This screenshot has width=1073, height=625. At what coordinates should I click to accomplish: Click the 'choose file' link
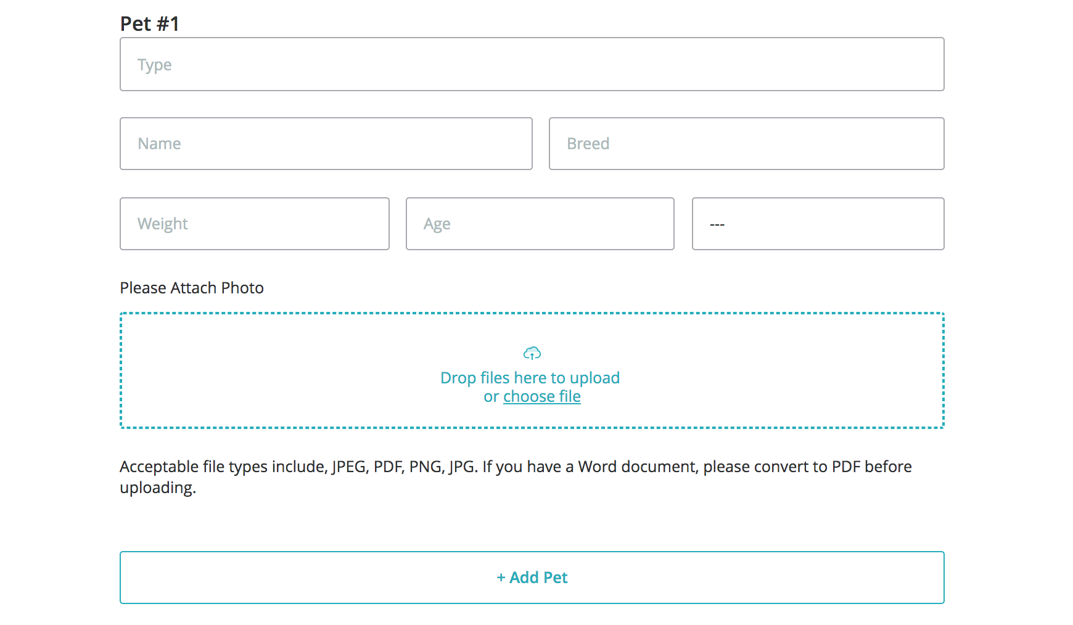point(541,396)
